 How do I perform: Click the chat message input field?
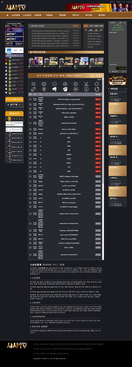116,71
